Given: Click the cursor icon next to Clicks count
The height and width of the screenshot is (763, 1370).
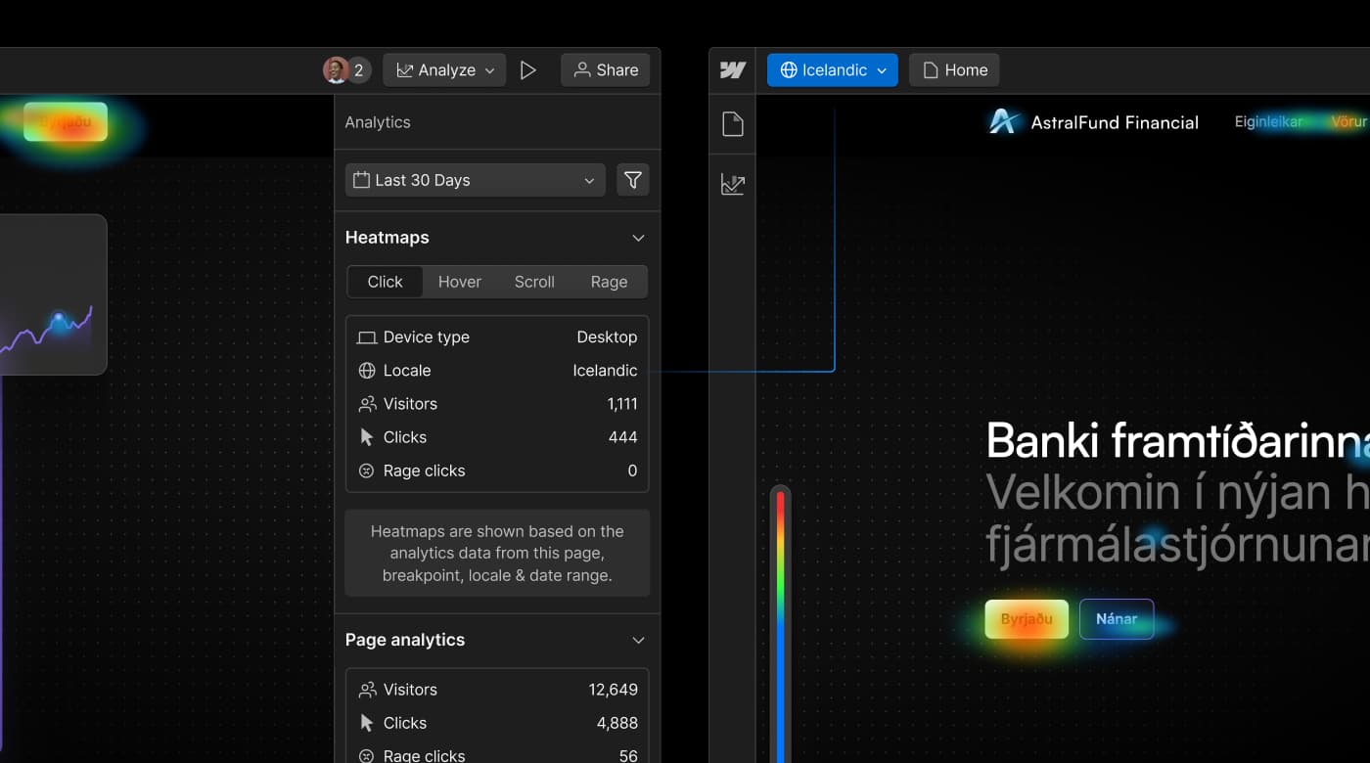Looking at the screenshot, I should point(367,437).
